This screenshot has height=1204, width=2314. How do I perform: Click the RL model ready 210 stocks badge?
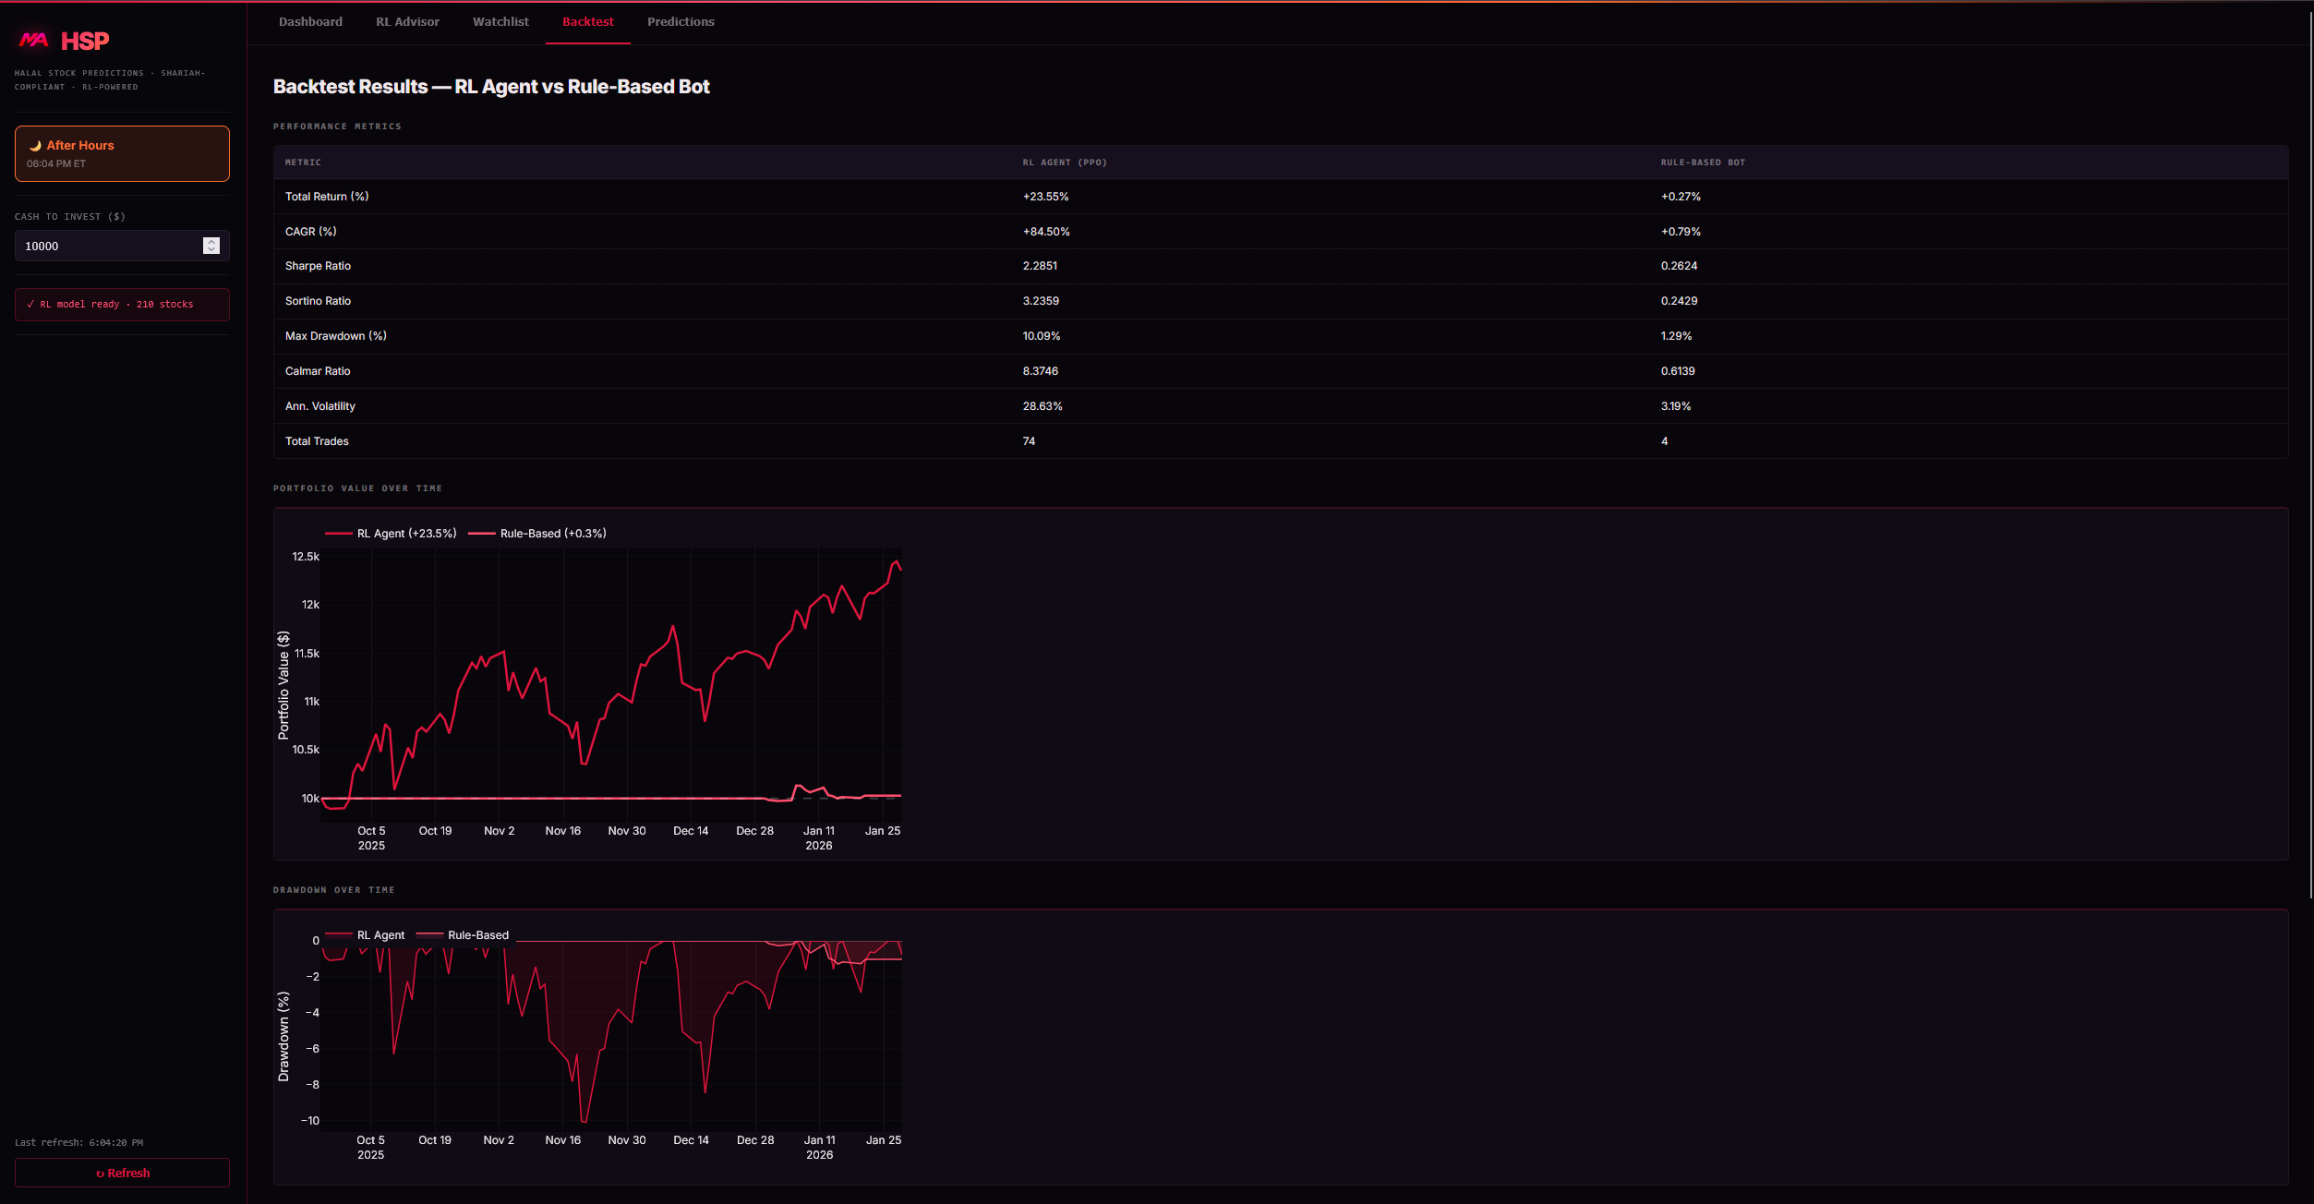(121, 304)
